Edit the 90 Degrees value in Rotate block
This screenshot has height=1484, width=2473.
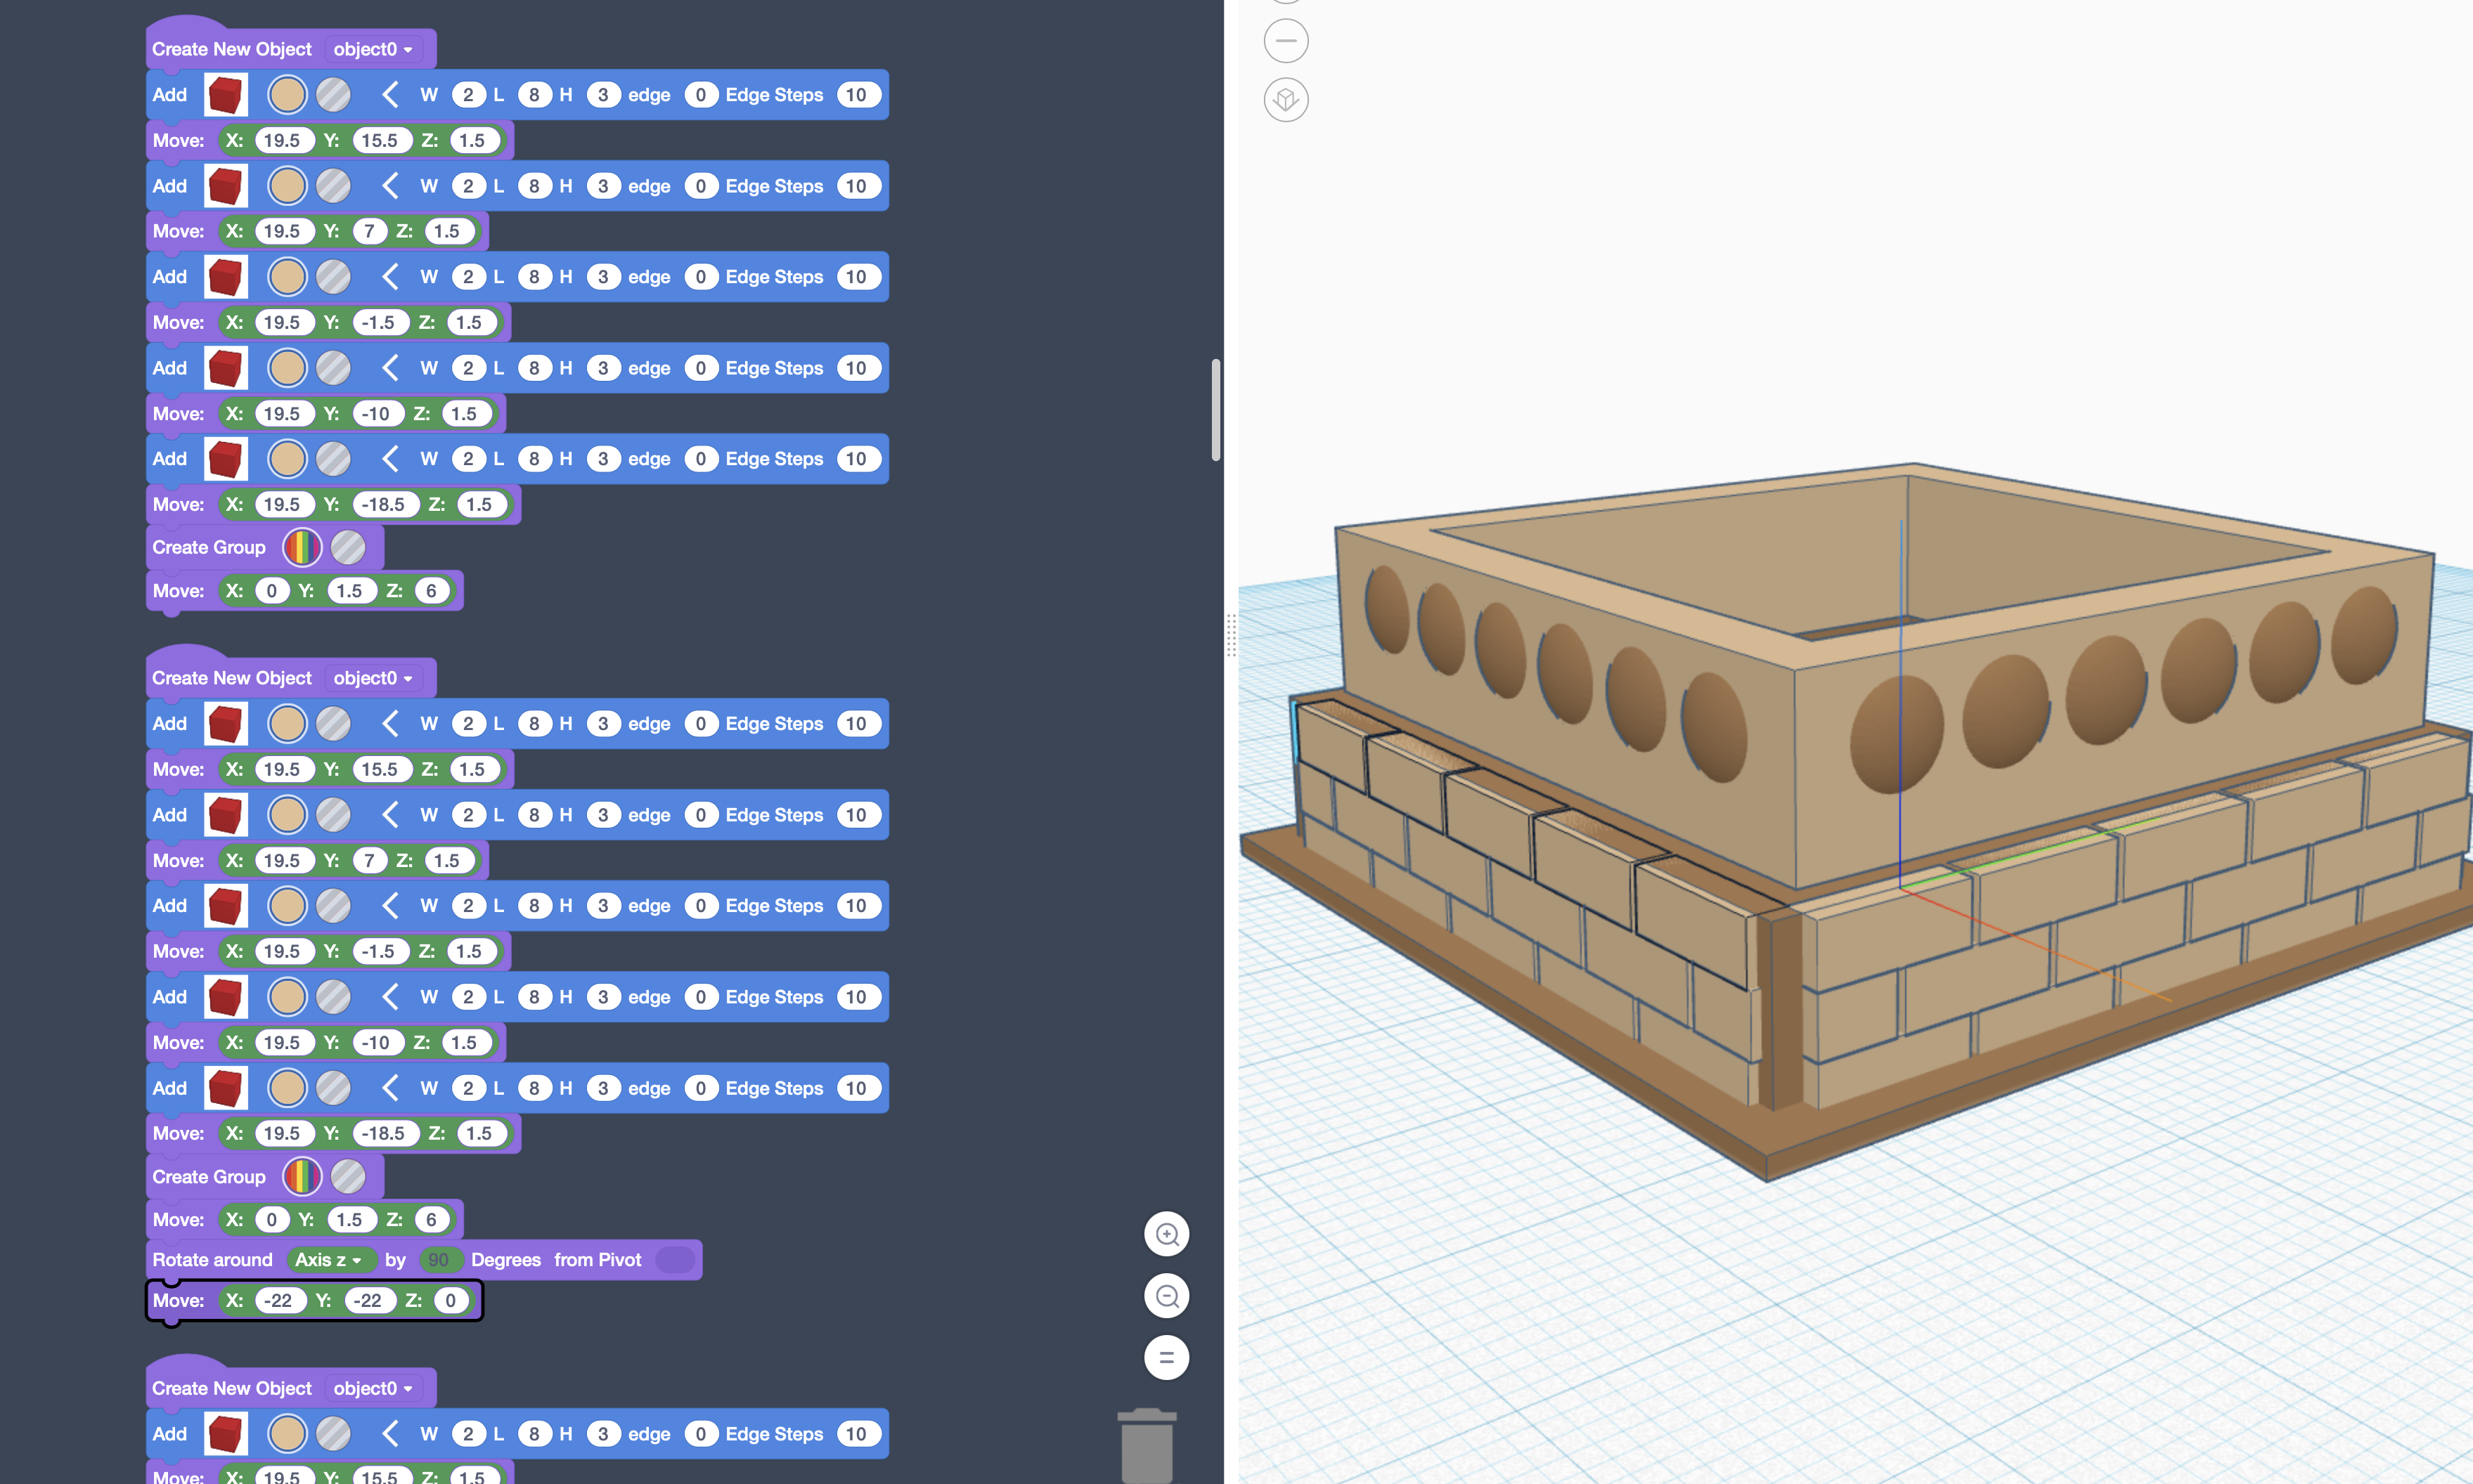point(440,1260)
